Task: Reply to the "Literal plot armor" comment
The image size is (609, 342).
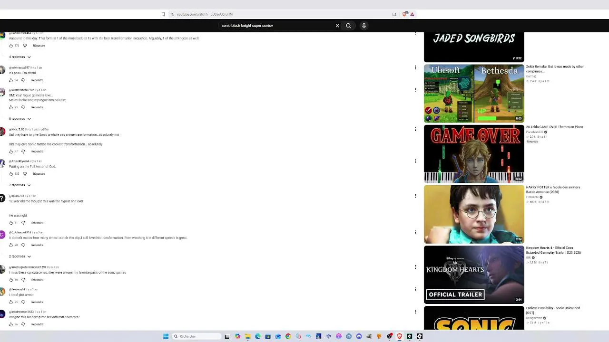Action: tap(37, 302)
